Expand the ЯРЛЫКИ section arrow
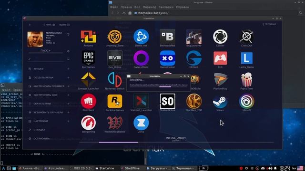305x171 pixels. pyautogui.click(x=69, y=69)
